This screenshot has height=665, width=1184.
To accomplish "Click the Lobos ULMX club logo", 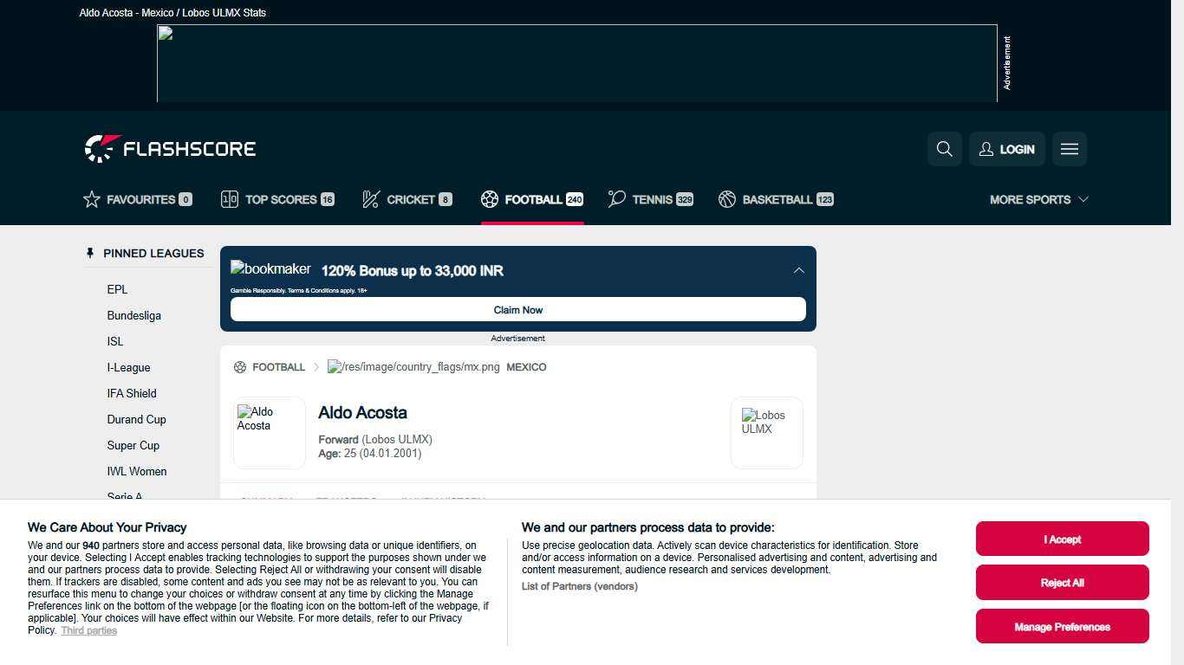I will tap(766, 432).
